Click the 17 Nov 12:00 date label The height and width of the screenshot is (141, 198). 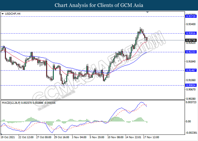tap(151, 137)
